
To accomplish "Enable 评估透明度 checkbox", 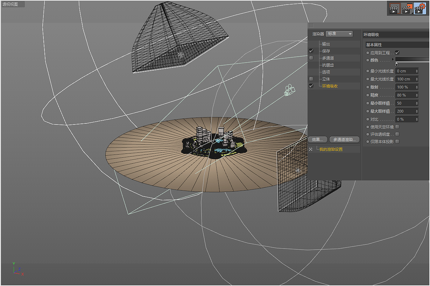I will click(397, 134).
